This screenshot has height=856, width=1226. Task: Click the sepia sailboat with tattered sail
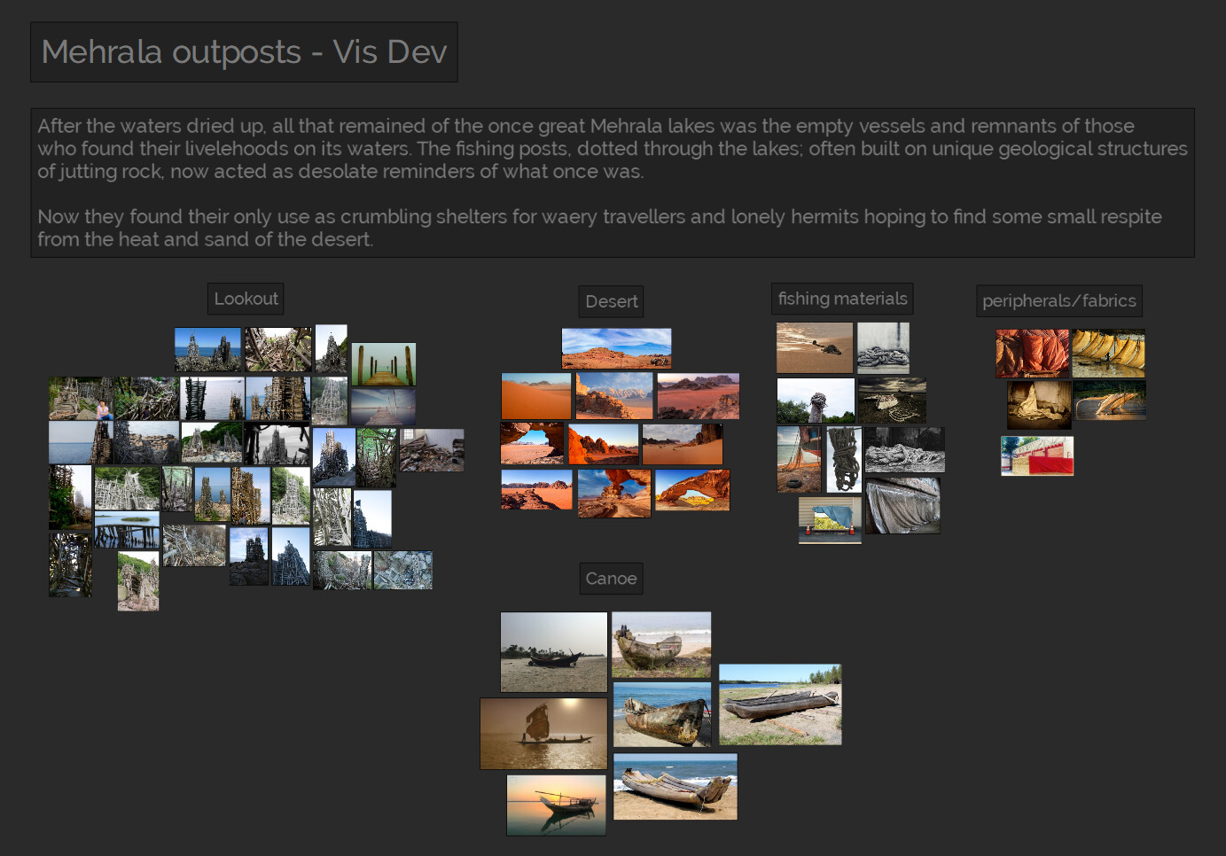543,734
